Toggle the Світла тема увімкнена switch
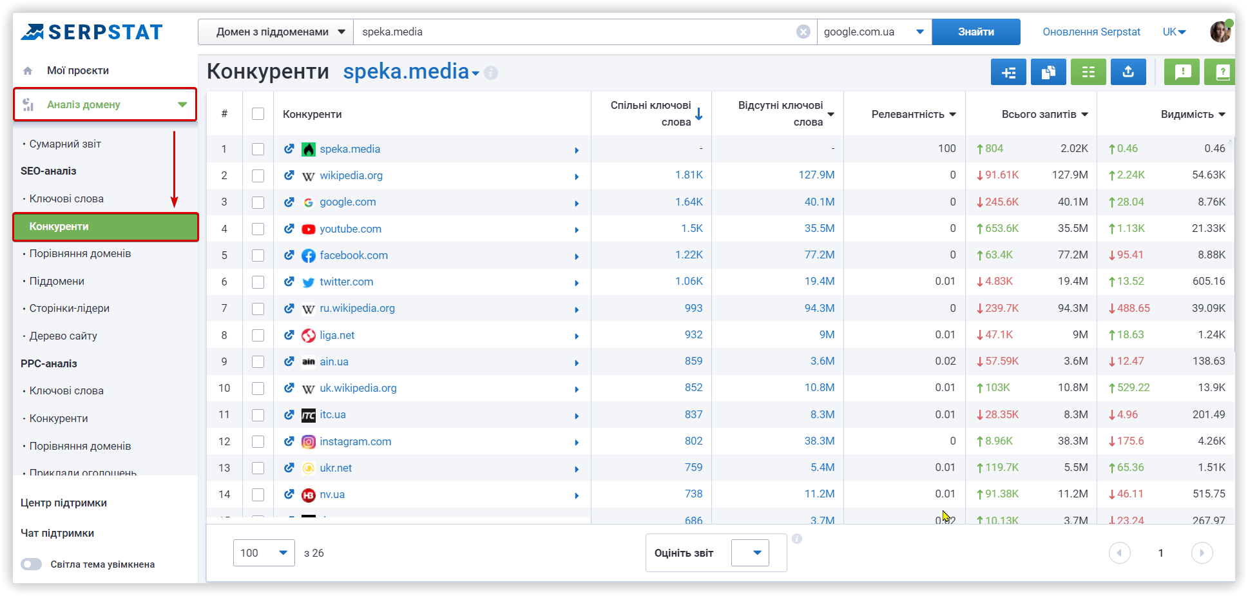The image size is (1248, 596). tap(31, 564)
